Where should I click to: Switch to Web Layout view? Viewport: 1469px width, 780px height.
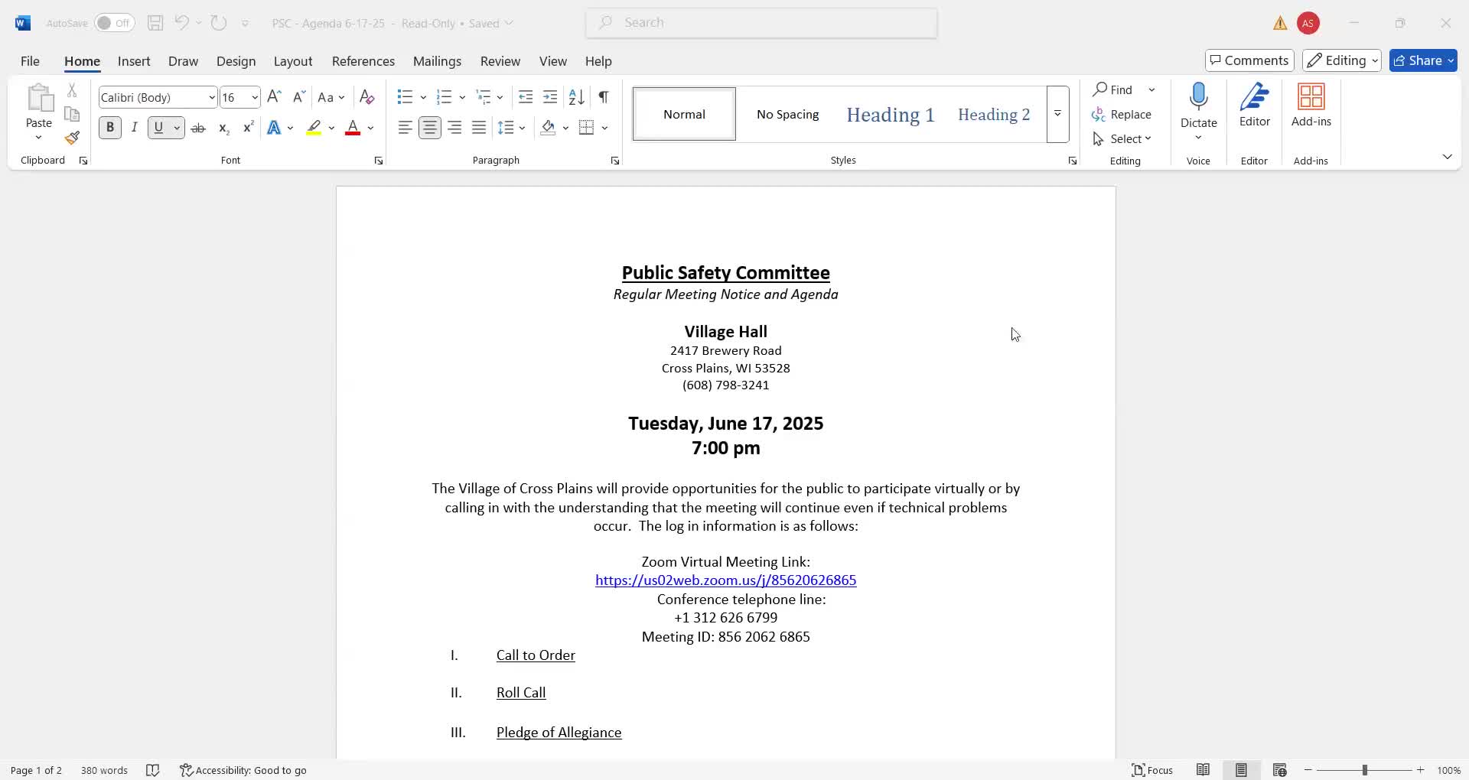[x=1279, y=770]
